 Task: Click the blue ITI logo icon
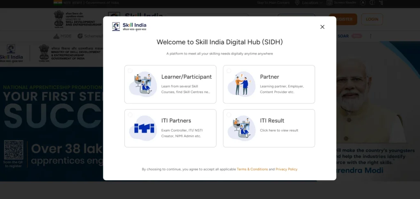click(144, 128)
